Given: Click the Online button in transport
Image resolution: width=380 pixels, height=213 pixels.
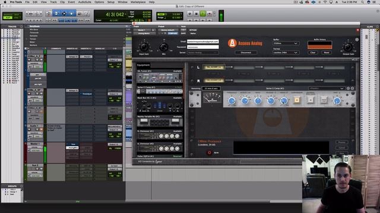Looking at the screenshot, I should click(x=190, y=14).
